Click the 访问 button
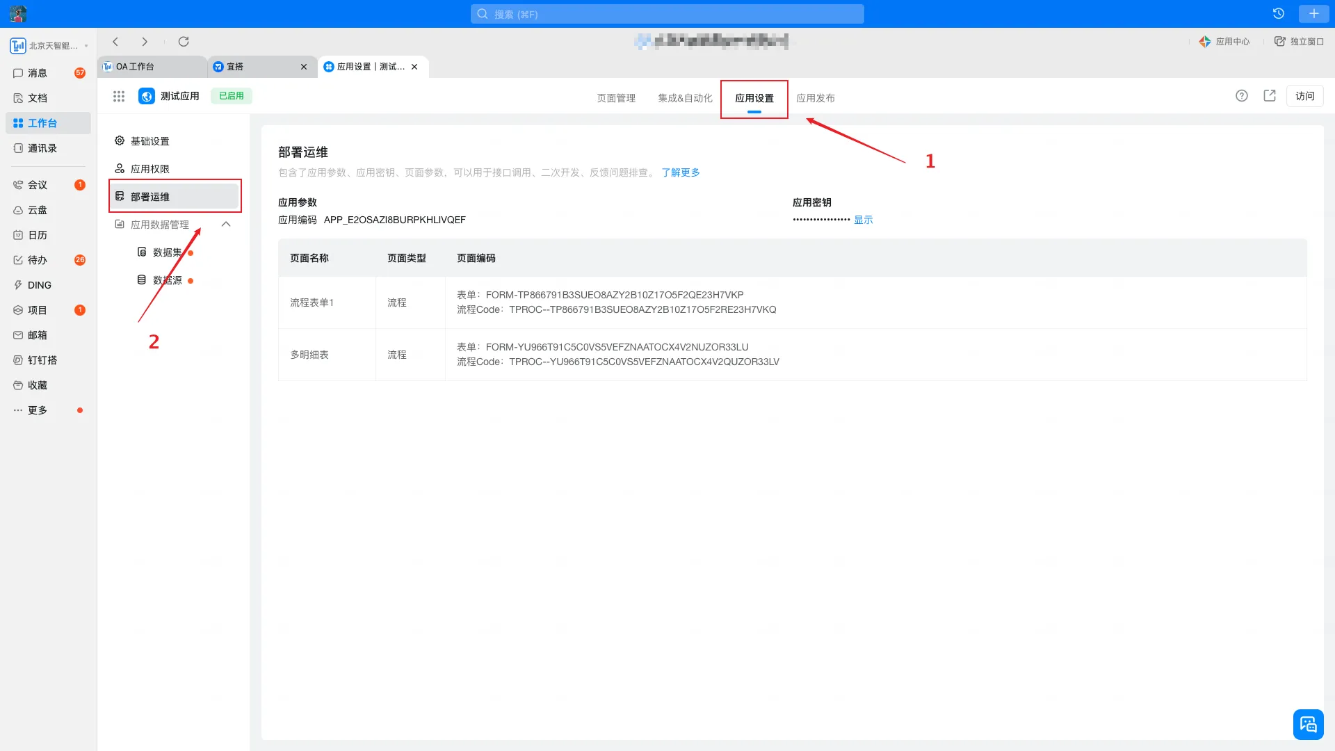Screen dimensions: 1335x751 pos(1304,96)
